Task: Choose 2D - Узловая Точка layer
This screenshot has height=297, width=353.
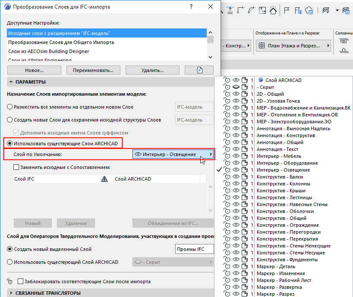Action: 278,101
